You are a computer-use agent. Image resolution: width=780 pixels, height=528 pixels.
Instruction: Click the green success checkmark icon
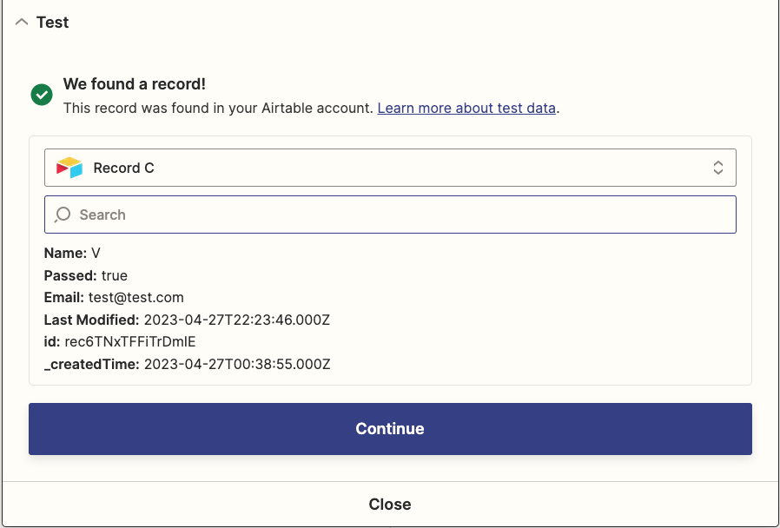click(42, 95)
